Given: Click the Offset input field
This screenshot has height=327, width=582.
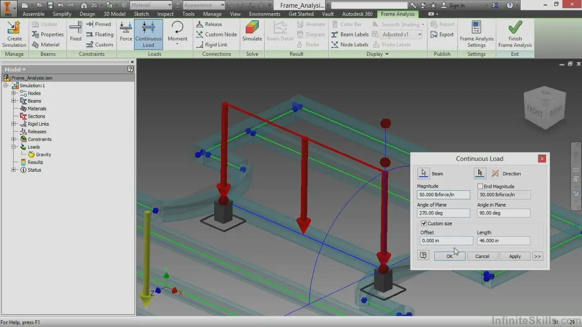Looking at the screenshot, I should pos(447,241).
